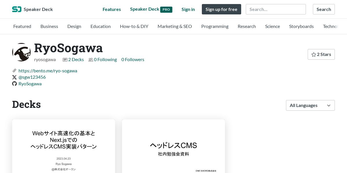Screen dimensions: 347x173
Task: Click Sign up for free button
Action: (222, 9)
